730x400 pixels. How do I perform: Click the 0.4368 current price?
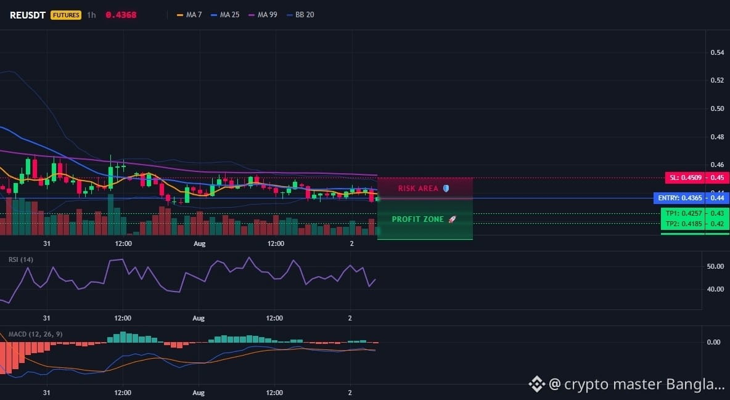[121, 15]
